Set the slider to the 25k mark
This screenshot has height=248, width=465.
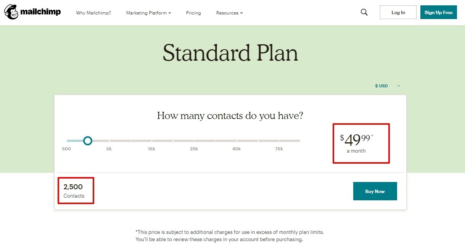[x=194, y=141]
